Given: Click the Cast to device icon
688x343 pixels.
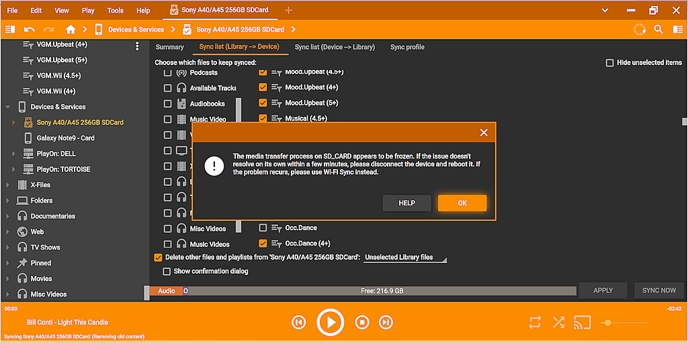Looking at the screenshot, I should 583,323.
